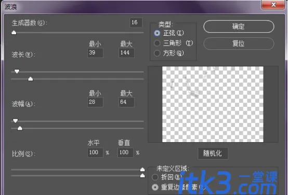Click the 波幅 maximum field showing 64
Viewport: 288px width, 195px height.
click(x=126, y=102)
